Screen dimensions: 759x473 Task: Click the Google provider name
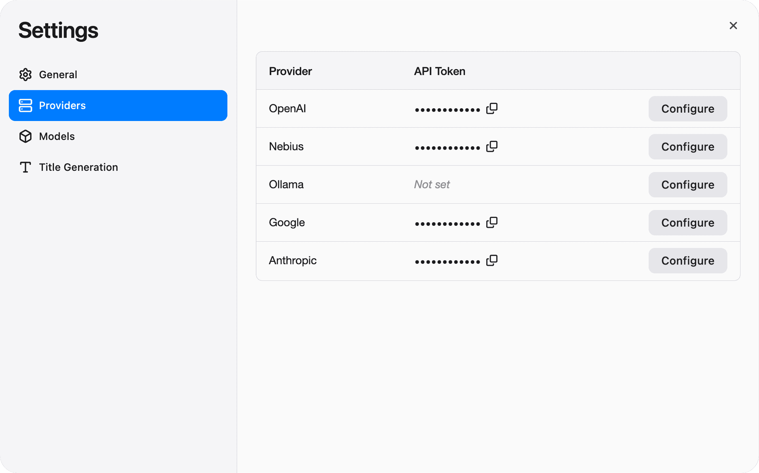[x=287, y=223]
